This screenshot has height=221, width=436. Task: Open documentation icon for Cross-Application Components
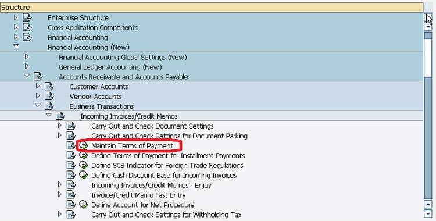(x=27, y=27)
